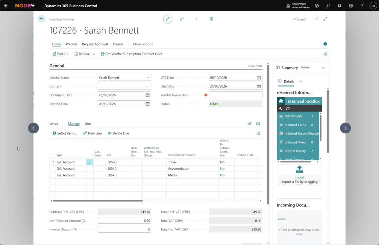Image resolution: width=379 pixels, height=245 pixels.
Task: Click the Post button
Action: [x=58, y=54]
